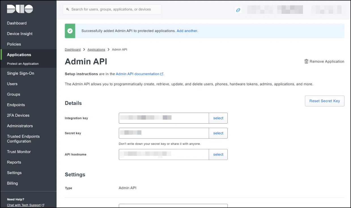This screenshot has height=208, width=351.
Task: Open Single Sign-On section
Action: [x=20, y=73]
